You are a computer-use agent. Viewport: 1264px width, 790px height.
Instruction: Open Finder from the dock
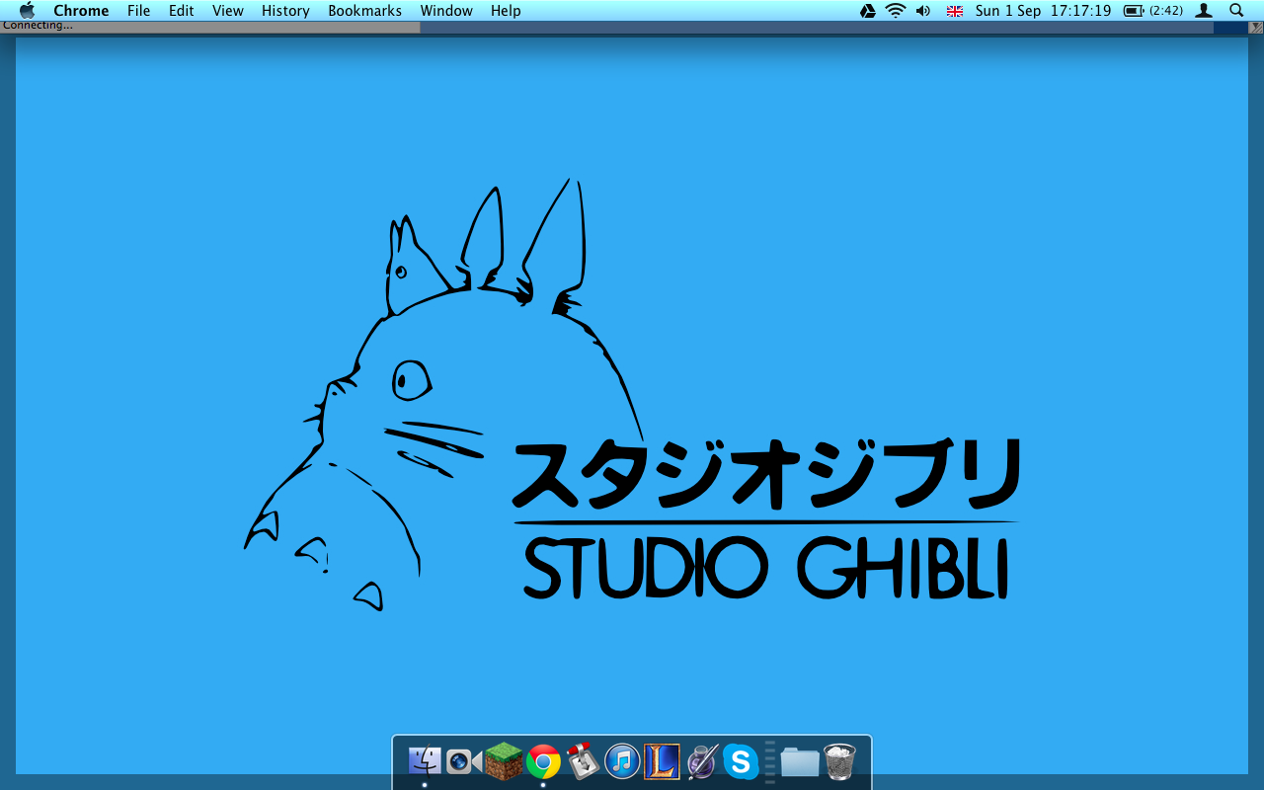click(425, 761)
